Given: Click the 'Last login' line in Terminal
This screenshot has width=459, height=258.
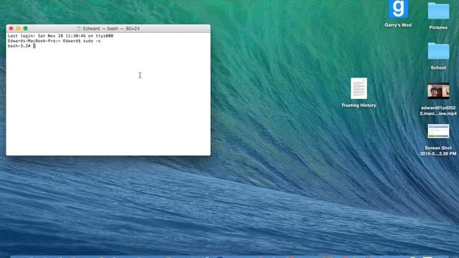Looking at the screenshot, I should tap(60, 36).
